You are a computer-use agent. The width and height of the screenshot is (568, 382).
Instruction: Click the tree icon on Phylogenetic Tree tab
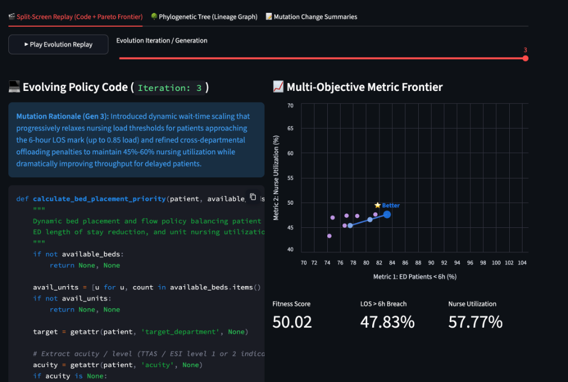pyautogui.click(x=154, y=16)
